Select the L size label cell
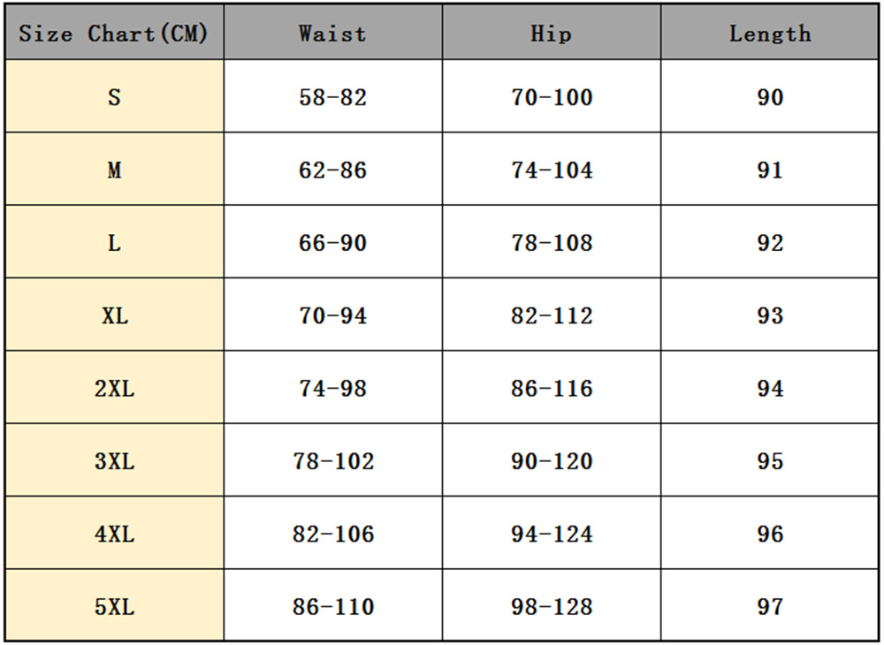This screenshot has height=645, width=884. coord(114,243)
